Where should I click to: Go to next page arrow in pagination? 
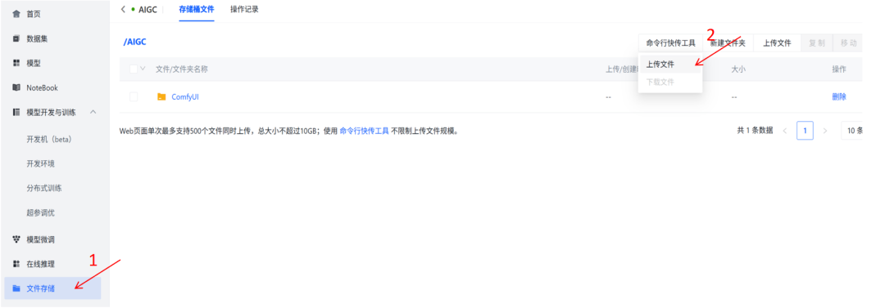825,131
